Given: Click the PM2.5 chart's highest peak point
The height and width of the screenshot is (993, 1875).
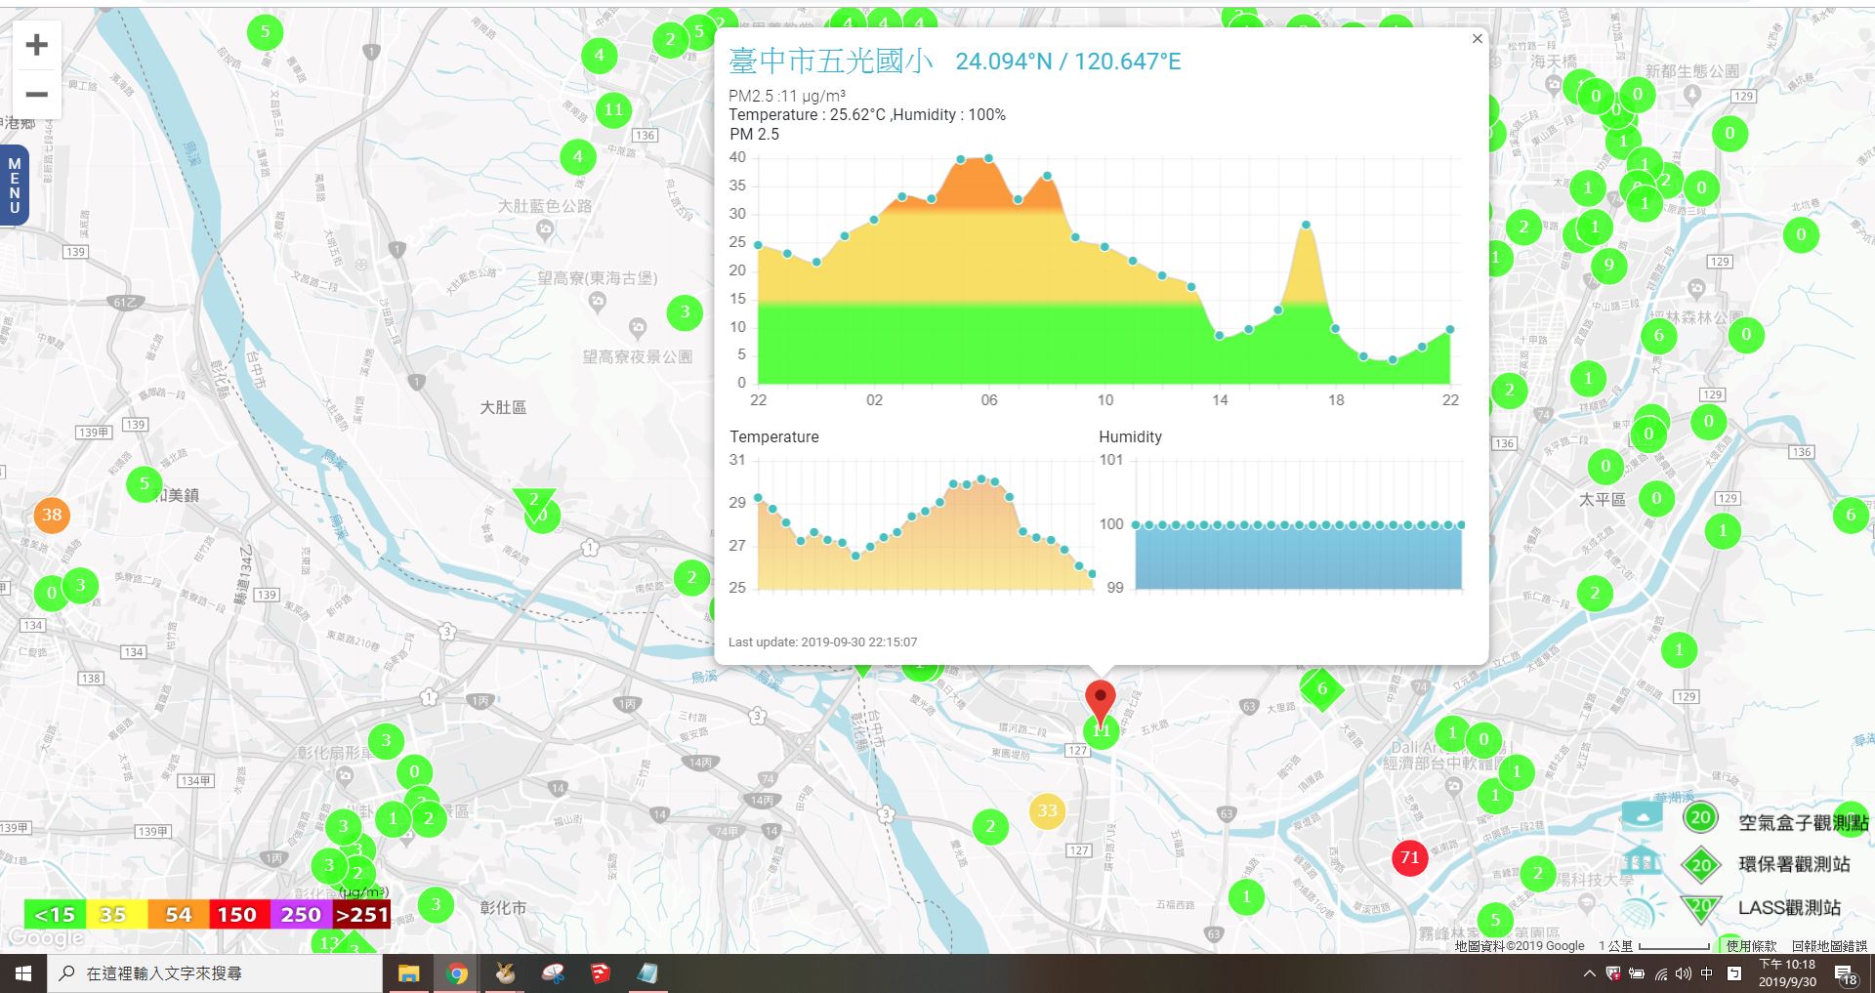Looking at the screenshot, I should click(x=989, y=158).
